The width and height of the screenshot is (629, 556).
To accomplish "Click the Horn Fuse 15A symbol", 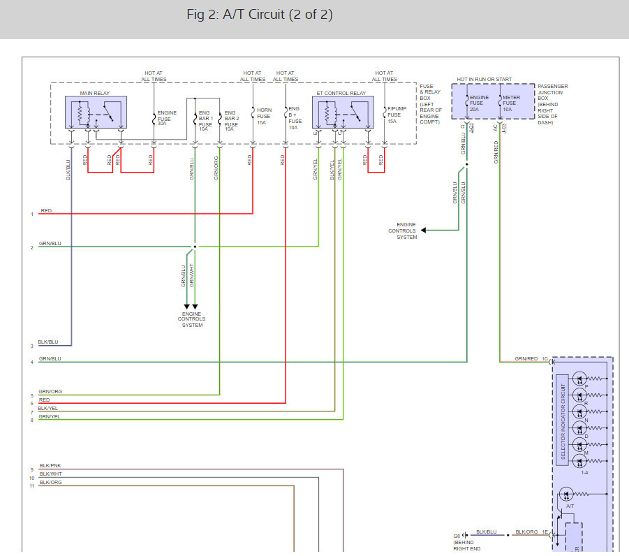I will coord(253,112).
